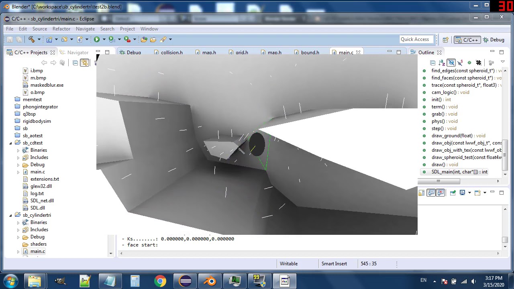
Task: Open Blender from the taskbar
Action: tap(210, 281)
